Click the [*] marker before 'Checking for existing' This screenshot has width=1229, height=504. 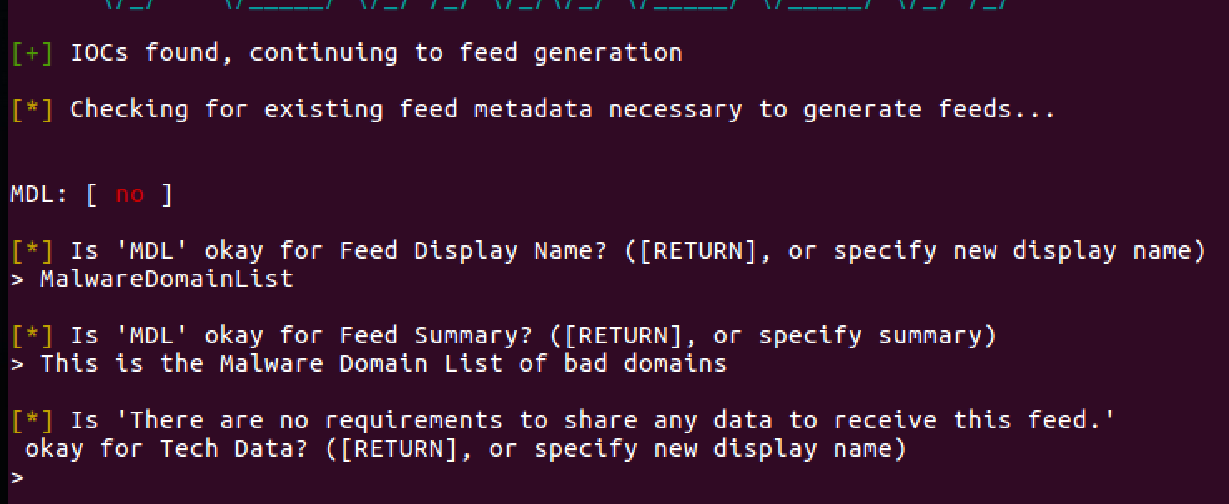click(x=32, y=110)
